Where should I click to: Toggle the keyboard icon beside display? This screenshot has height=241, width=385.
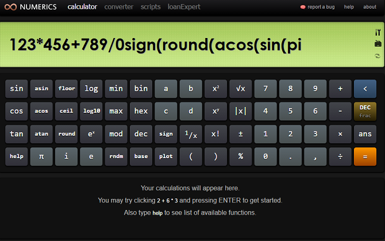(x=378, y=44)
